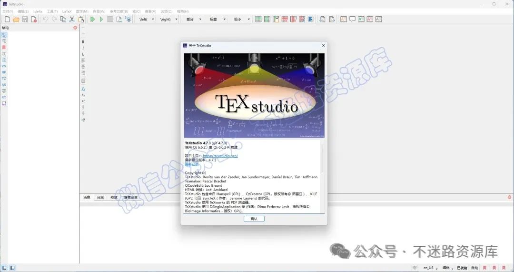This screenshot has width=514, height=272.
Task: Open the AS Asymptote side panel
Action: (x=4, y=85)
